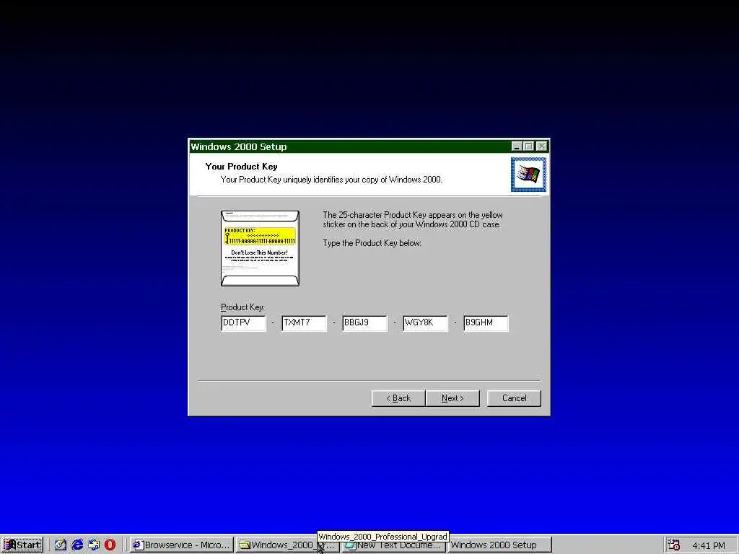Open the Start menu
Screen dimensions: 739x554
click(x=22, y=545)
